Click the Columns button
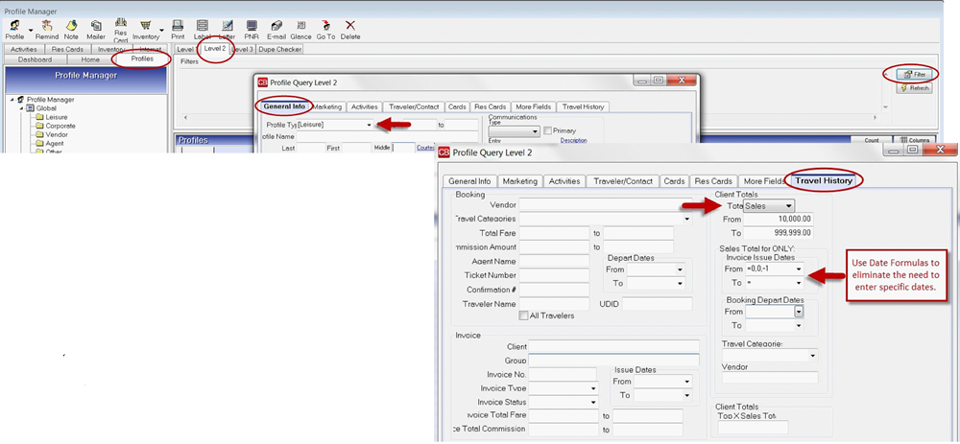The width and height of the screenshot is (960, 444). coord(915,140)
